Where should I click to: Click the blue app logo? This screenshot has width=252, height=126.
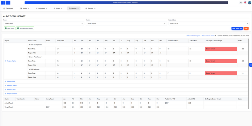pyautogui.click(x=6, y=3)
